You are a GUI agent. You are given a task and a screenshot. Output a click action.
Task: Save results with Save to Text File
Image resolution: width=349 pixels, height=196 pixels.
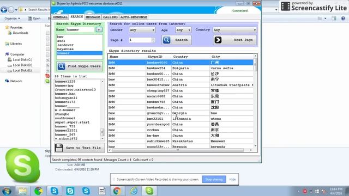[80, 148]
